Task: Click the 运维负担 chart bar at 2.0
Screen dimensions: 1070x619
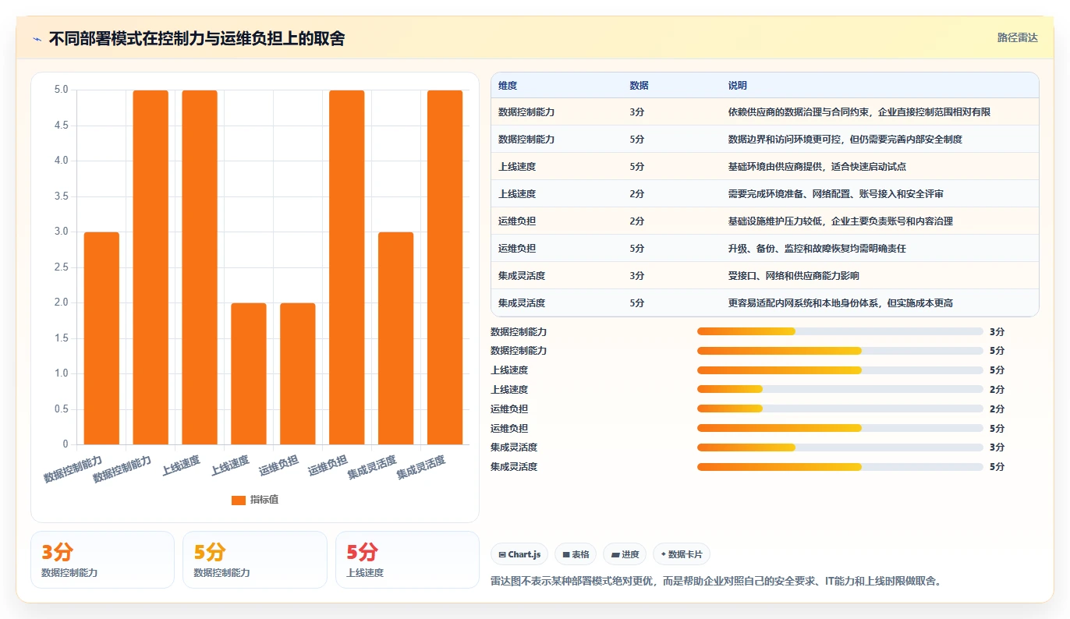Action: click(x=298, y=373)
